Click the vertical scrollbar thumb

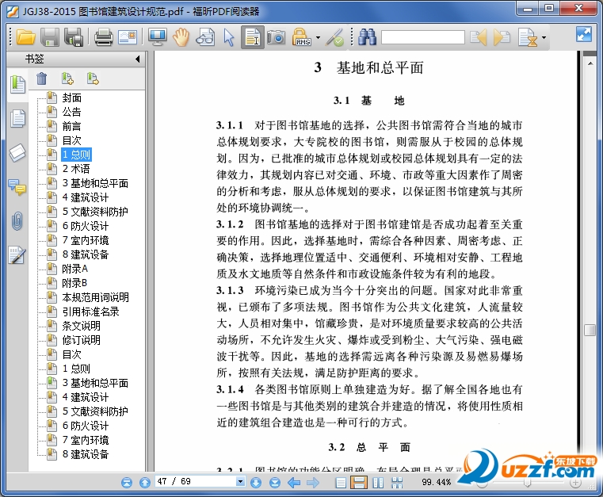pyautogui.click(x=590, y=330)
